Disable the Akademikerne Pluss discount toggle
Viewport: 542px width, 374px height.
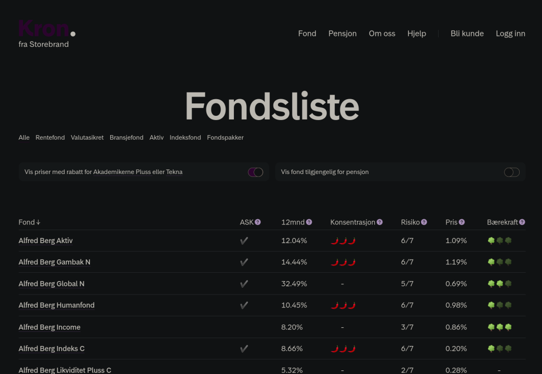255,172
